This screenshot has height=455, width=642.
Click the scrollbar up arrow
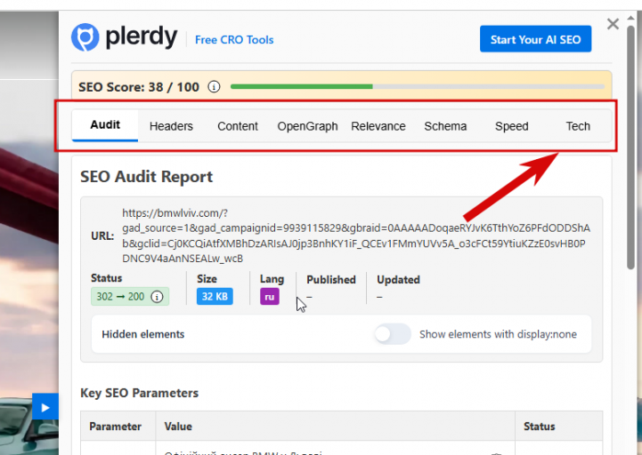(630, 18)
